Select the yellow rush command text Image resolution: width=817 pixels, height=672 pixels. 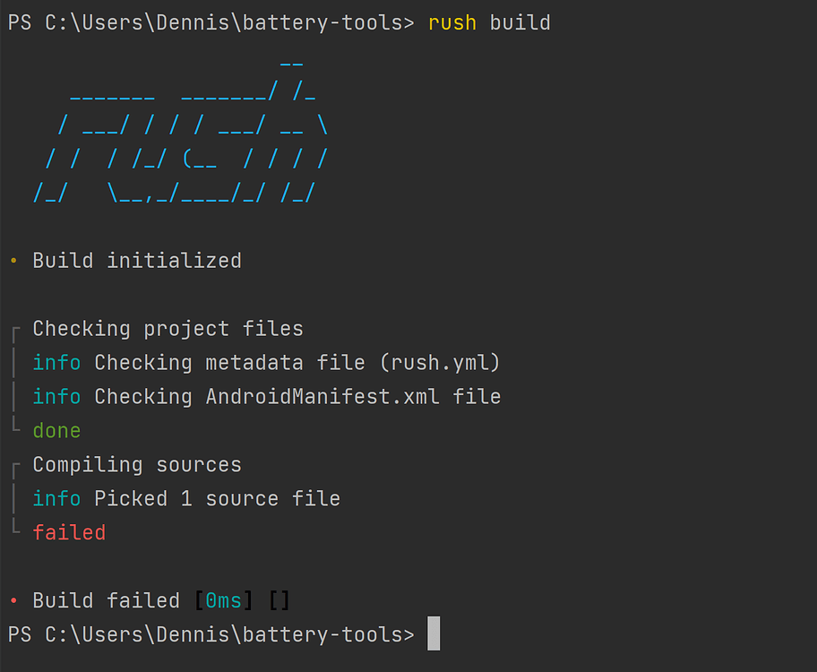451,22
